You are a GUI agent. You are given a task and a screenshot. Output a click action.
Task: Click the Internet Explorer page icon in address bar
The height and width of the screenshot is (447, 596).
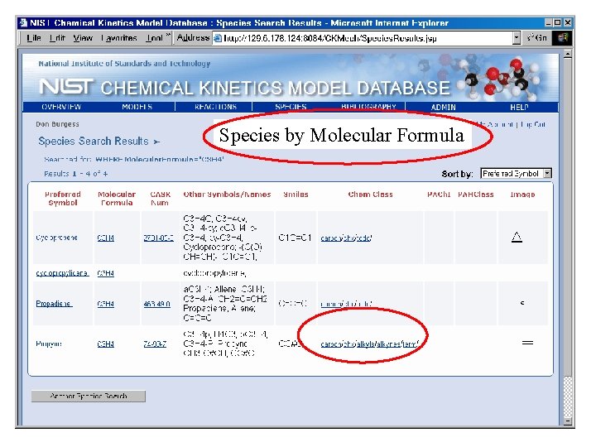[x=218, y=38]
